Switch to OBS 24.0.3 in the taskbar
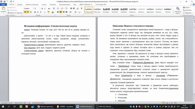The height and width of the screenshot is (109, 195). point(105,107)
